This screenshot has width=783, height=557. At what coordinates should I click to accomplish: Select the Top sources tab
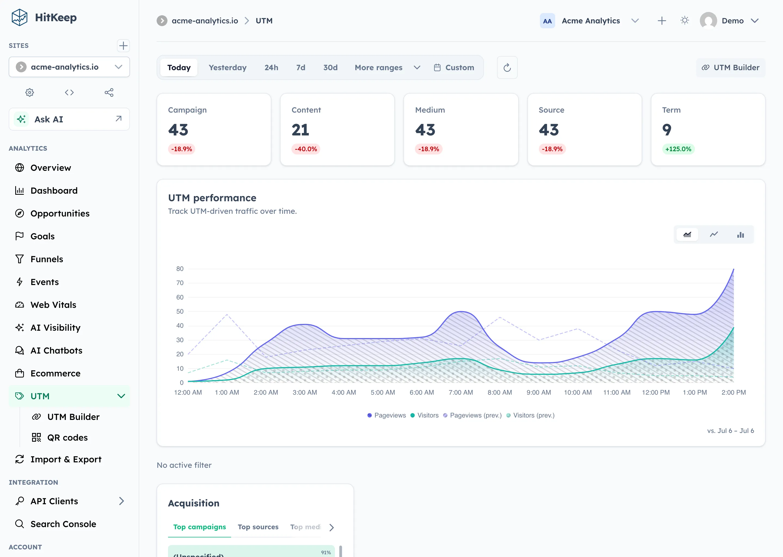coord(258,527)
